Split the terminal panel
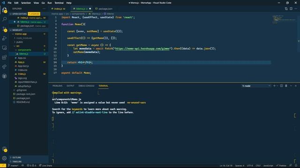Image resolution: width=300 pixels, height=168 pixels. (281, 86)
